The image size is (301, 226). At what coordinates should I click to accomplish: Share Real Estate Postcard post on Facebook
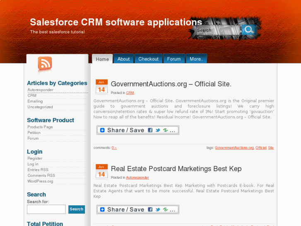150,209
